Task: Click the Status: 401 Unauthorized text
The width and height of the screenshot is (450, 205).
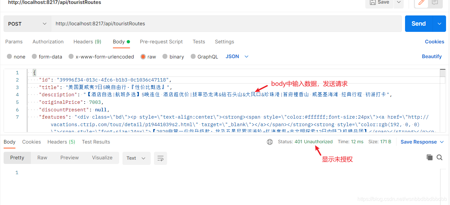Action: pyautogui.click(x=305, y=142)
